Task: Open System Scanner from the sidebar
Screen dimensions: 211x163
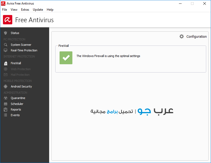Action: (21, 45)
